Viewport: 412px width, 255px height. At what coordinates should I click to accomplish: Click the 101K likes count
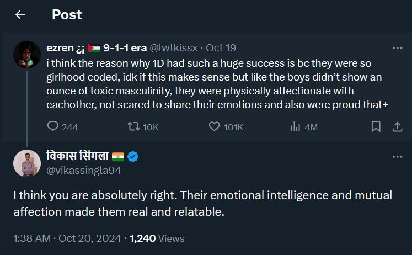233,127
